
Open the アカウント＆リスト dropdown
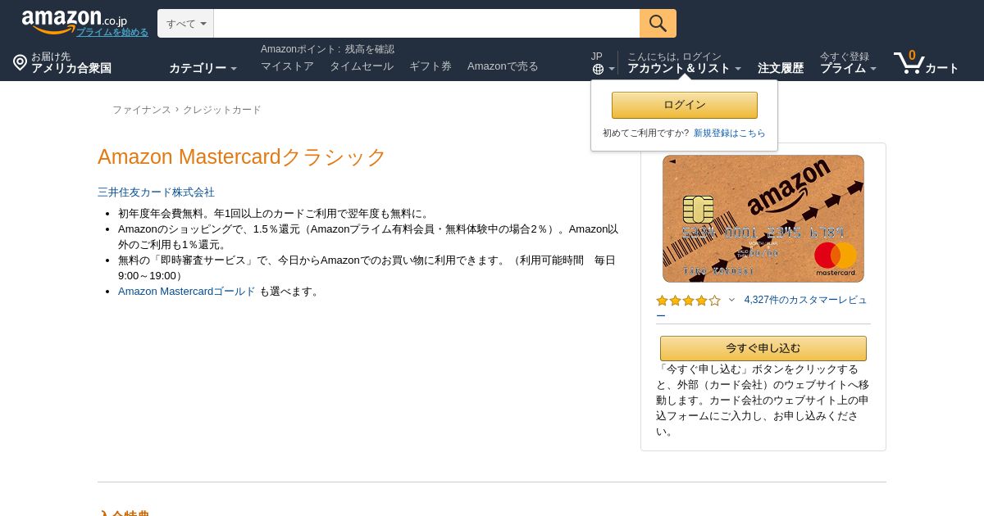point(684,68)
